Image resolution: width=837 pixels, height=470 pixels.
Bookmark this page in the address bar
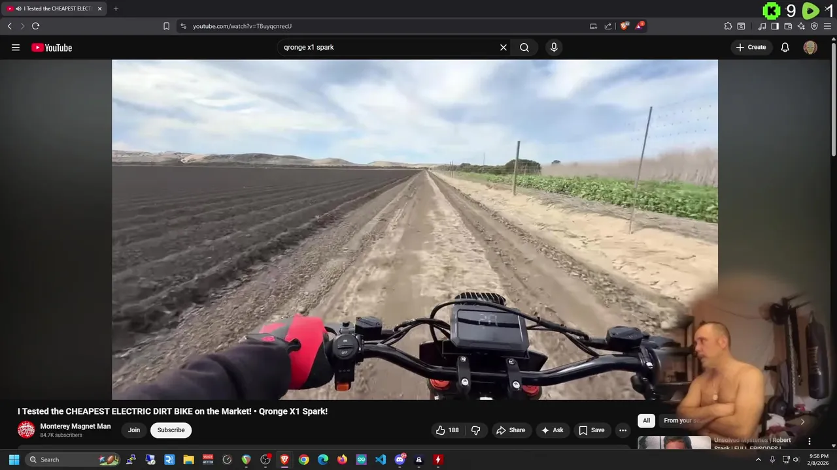(x=166, y=26)
